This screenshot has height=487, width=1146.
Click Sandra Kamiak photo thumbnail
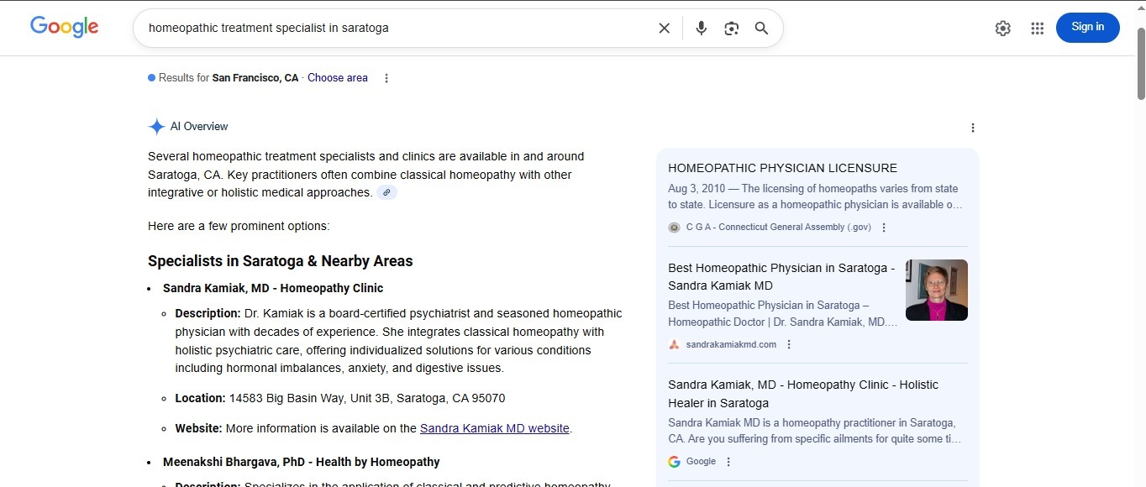pos(936,290)
